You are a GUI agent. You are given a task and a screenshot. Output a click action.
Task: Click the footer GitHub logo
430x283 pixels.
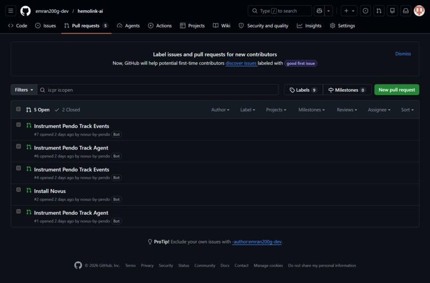coord(78,265)
